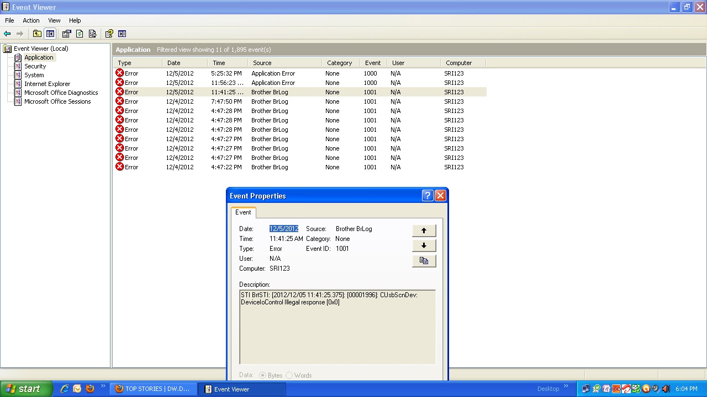Select the Bytes radio button
Viewport: 707px width, 397px height.
(263, 375)
